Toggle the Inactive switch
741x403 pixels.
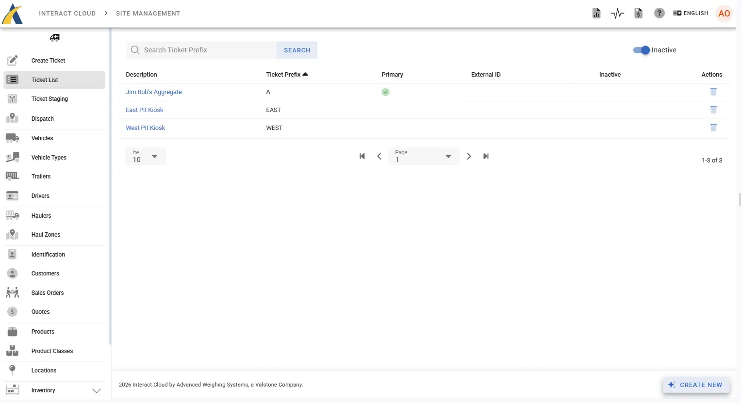[641, 50]
